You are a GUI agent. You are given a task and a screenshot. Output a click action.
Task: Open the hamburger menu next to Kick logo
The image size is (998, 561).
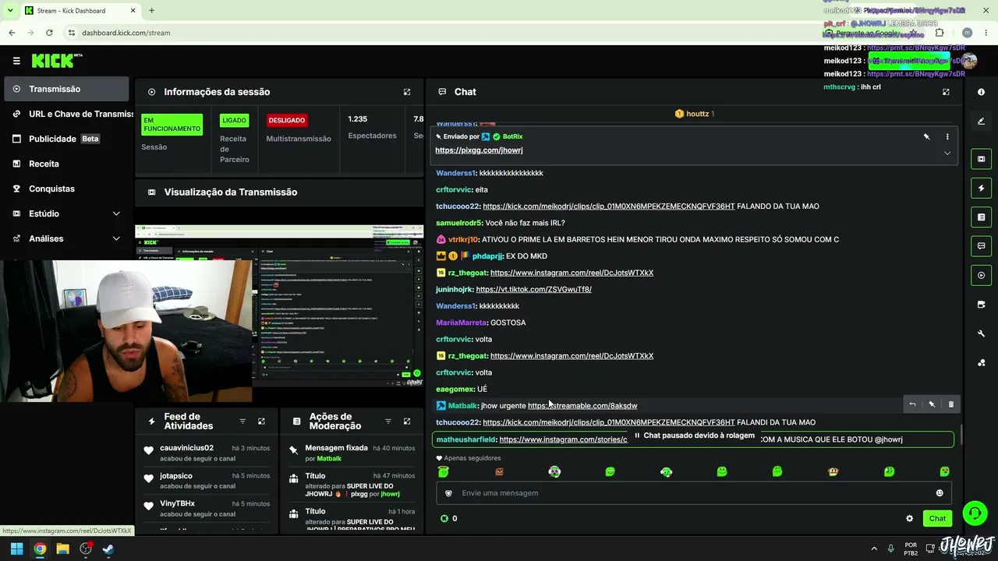[x=16, y=61]
